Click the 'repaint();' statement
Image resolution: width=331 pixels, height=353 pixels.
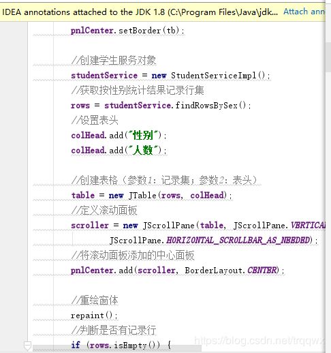tap(94, 316)
